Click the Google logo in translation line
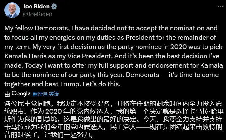 pos(21,94)
